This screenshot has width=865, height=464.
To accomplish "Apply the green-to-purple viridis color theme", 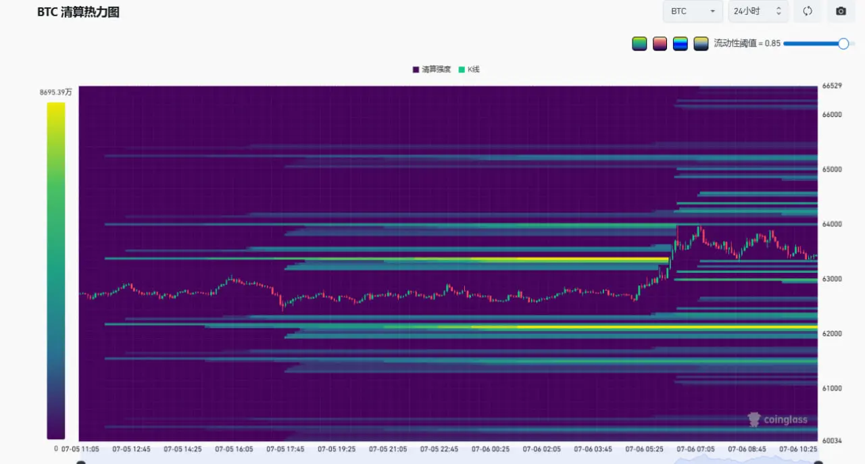I will [639, 43].
